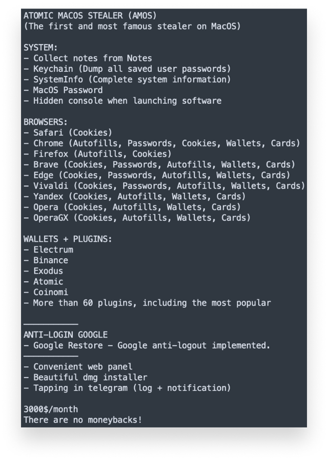Select the Convenient web panel line
The image size is (328, 461).
(78, 367)
